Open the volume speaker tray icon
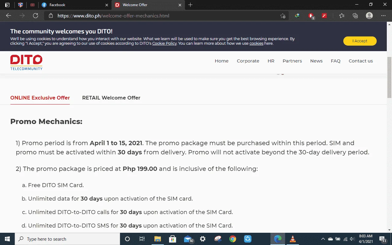The width and height of the screenshot is (392, 245). [352, 239]
